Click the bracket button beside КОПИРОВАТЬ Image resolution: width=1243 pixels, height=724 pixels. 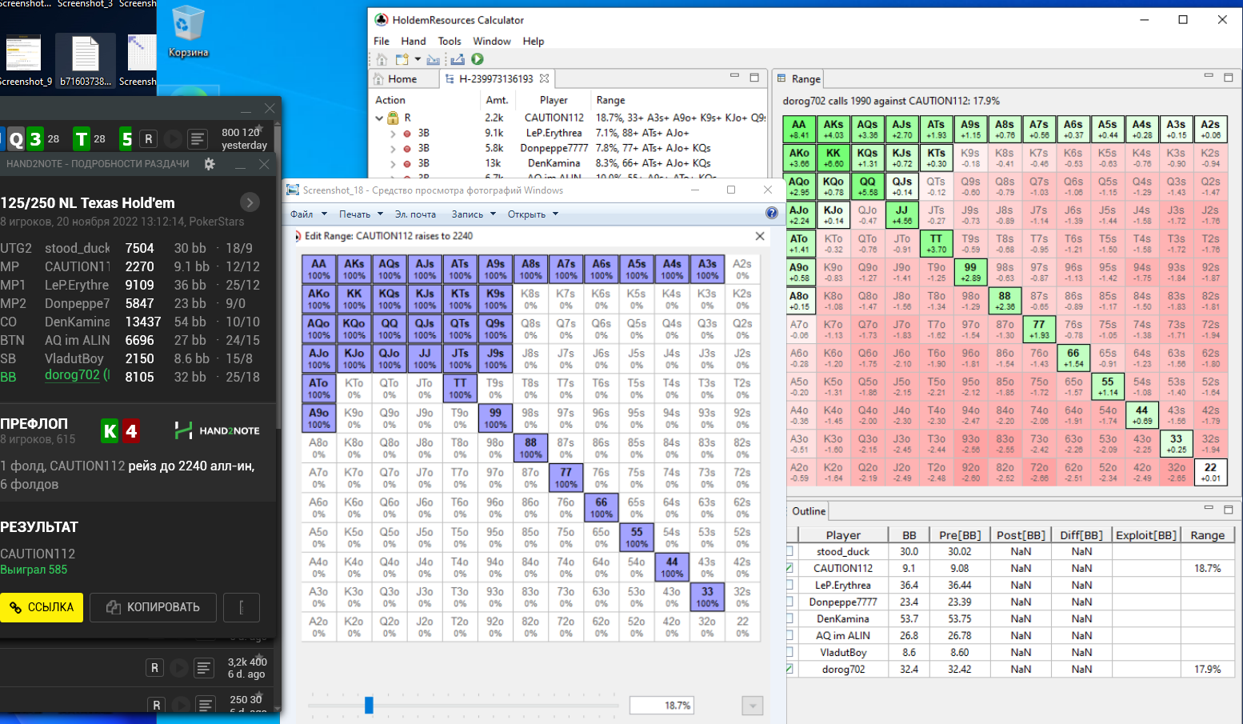pos(242,607)
